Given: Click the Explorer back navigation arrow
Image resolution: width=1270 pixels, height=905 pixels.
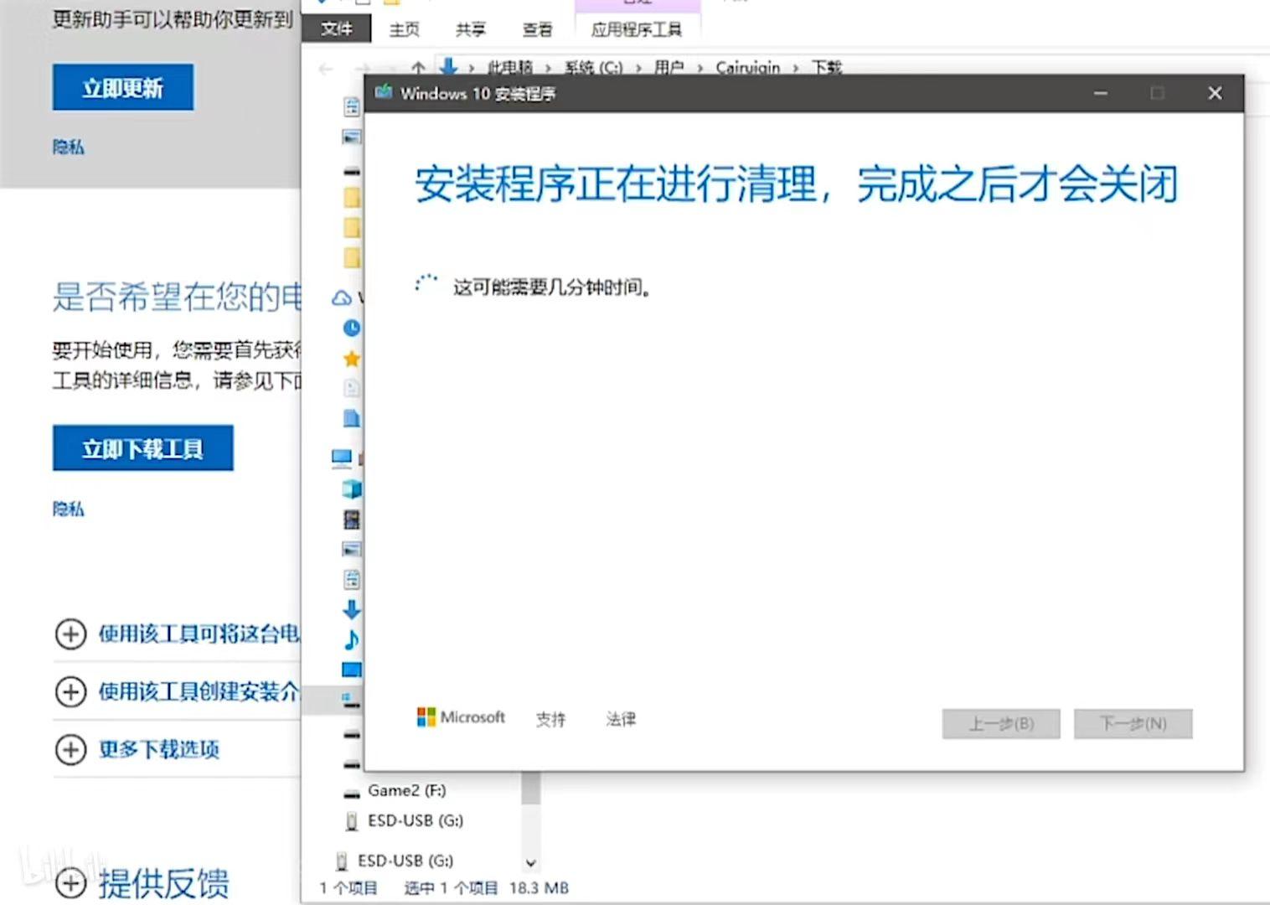Looking at the screenshot, I should click(326, 68).
